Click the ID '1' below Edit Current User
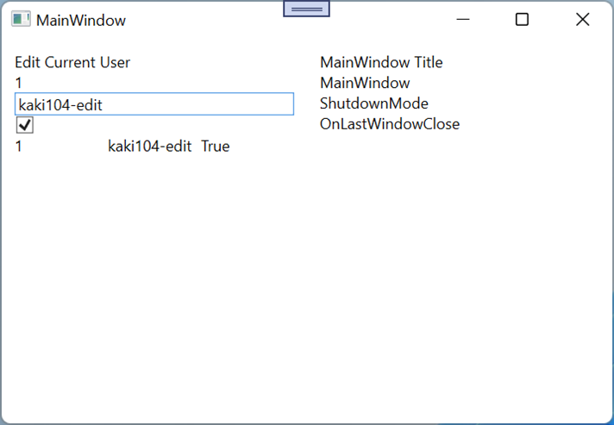Screen dimensions: 614x425 point(18,83)
